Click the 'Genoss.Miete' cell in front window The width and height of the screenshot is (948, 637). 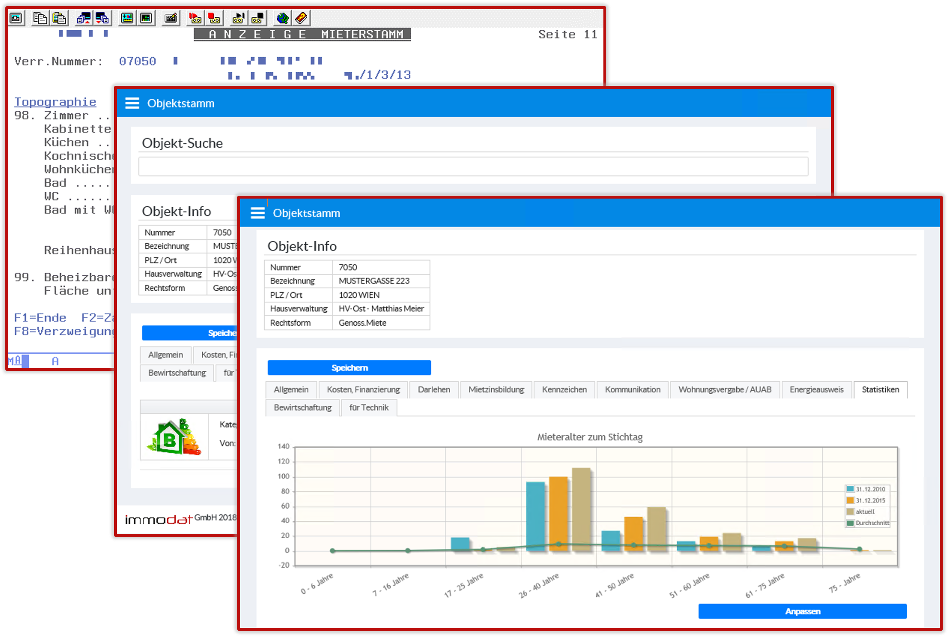tap(381, 323)
